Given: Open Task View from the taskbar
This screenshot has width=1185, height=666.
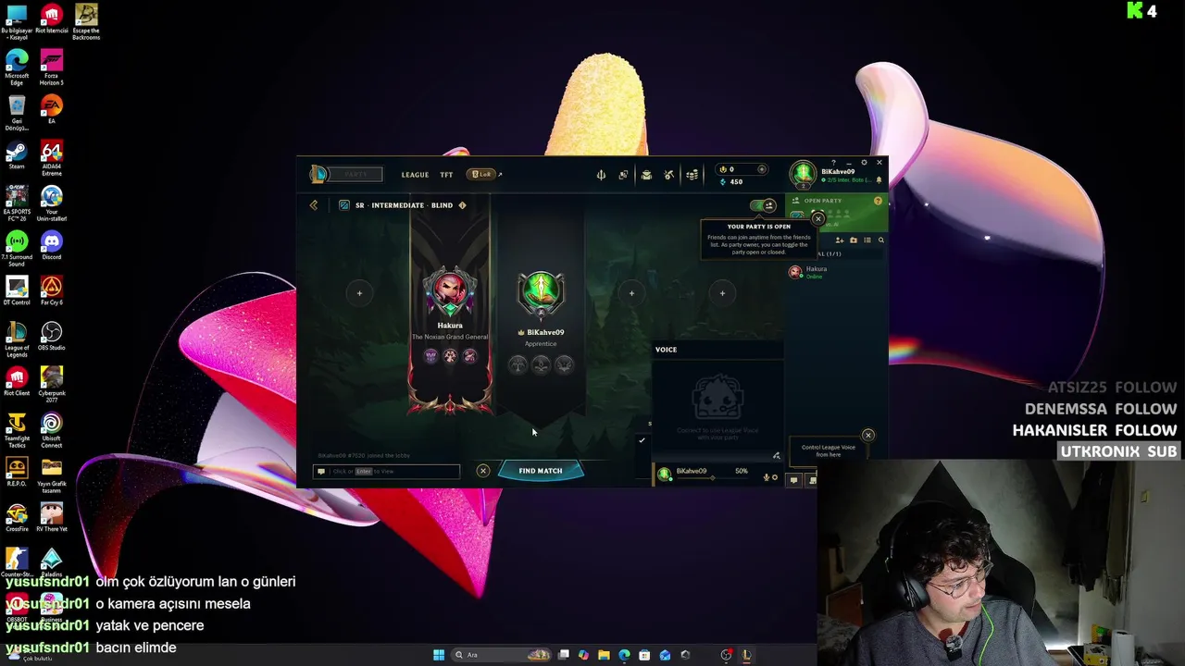Looking at the screenshot, I should [563, 655].
